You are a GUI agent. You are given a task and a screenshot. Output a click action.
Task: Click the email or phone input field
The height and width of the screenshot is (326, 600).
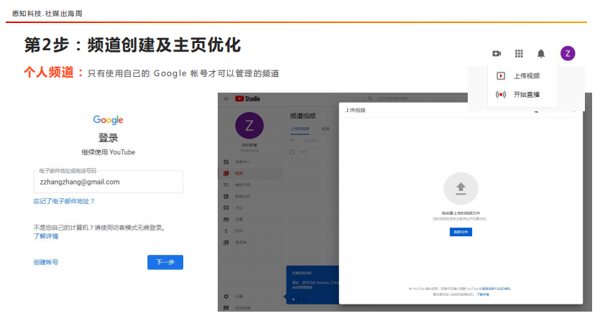pyautogui.click(x=109, y=182)
